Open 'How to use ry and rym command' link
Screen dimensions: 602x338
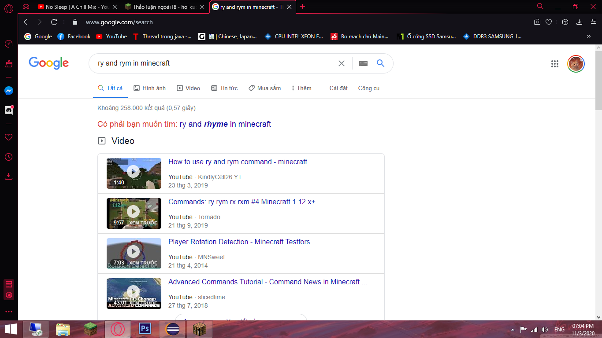pos(238,162)
